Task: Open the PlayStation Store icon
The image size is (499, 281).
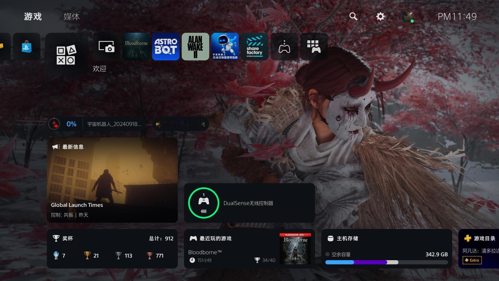Action: 27,47
